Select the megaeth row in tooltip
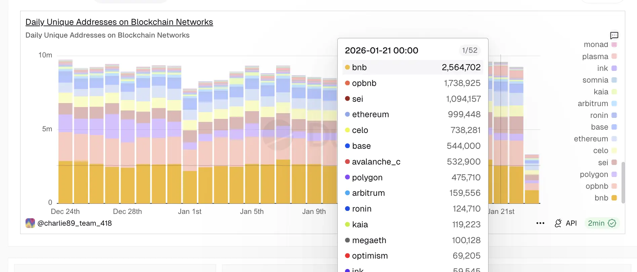Screen dimensions: 637x272 pyautogui.click(x=413, y=240)
